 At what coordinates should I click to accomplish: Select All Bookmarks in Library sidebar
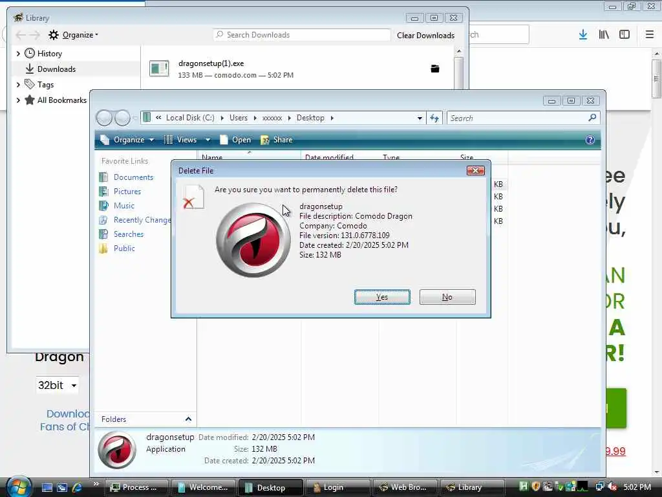(x=61, y=100)
